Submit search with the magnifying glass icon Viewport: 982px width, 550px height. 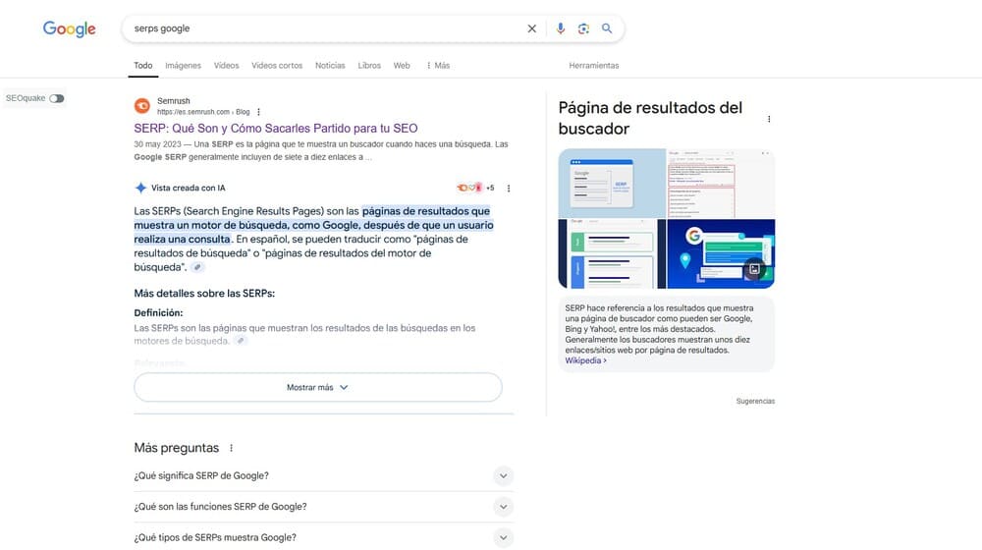click(607, 28)
